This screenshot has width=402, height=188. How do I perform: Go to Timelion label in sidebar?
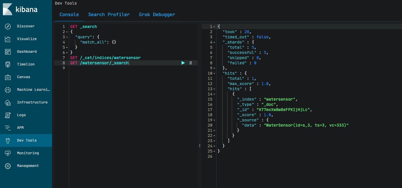click(26, 64)
